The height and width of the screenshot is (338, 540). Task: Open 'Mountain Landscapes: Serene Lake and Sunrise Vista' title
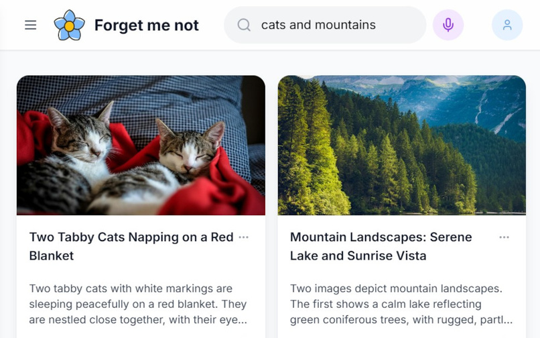click(x=381, y=246)
